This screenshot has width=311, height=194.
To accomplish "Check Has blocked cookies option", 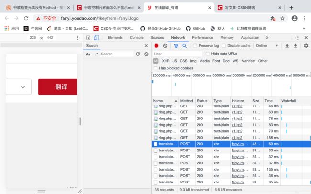I will tap(155, 68).
